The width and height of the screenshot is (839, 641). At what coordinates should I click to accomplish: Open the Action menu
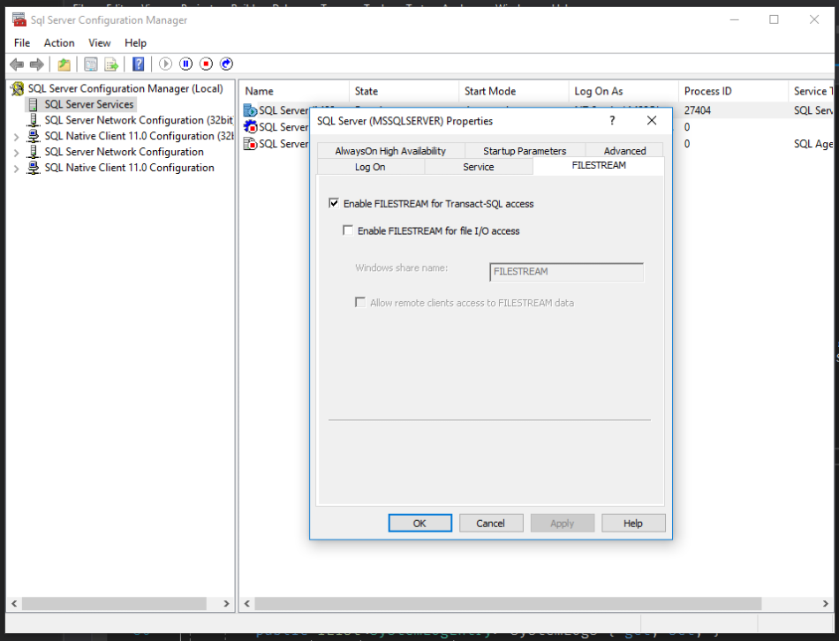tap(59, 42)
